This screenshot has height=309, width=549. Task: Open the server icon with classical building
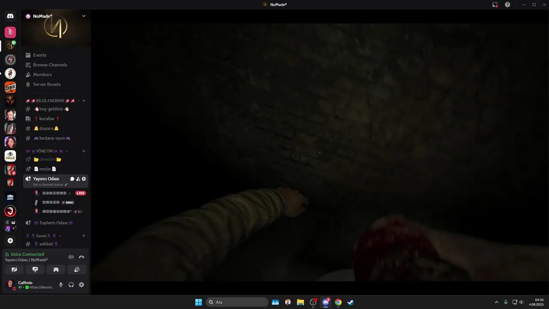coord(10,197)
